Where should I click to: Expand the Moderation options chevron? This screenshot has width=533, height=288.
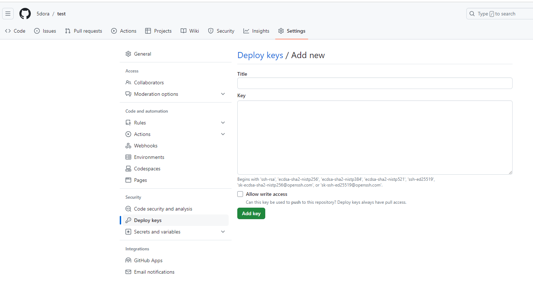point(223,94)
